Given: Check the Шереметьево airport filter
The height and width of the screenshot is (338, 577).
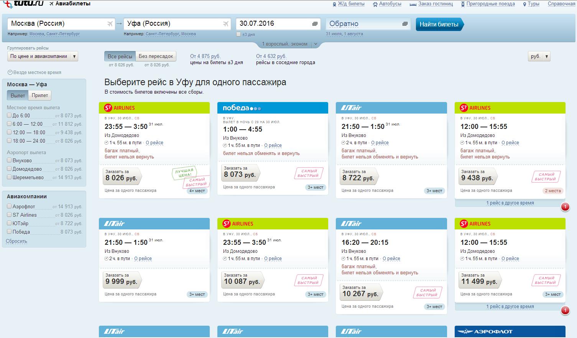Looking at the screenshot, I should 9,177.
